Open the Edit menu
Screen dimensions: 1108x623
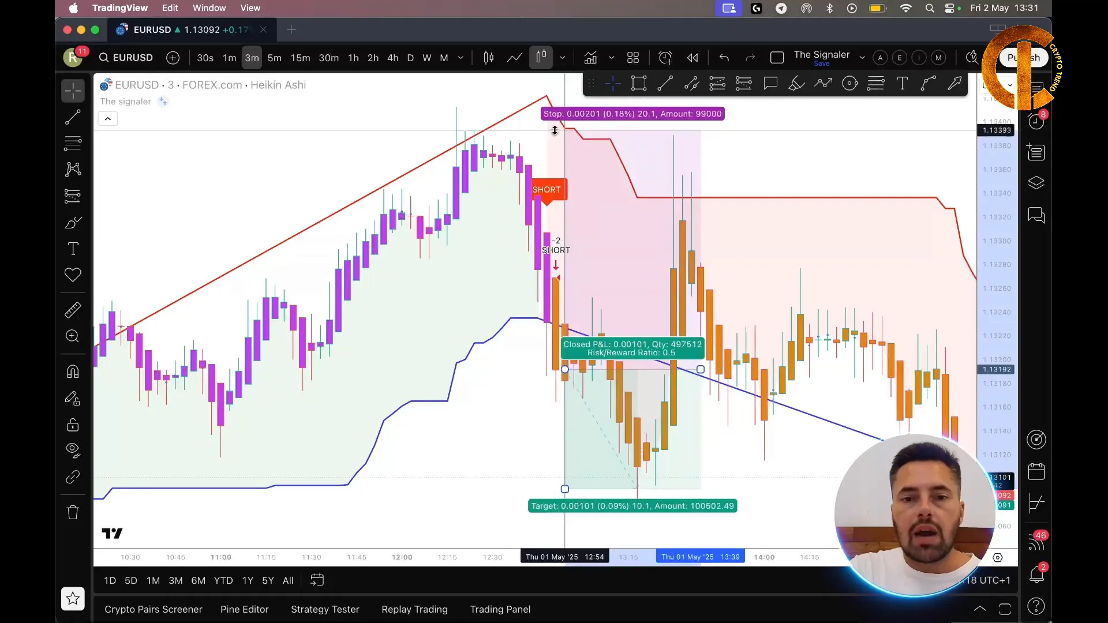click(170, 8)
